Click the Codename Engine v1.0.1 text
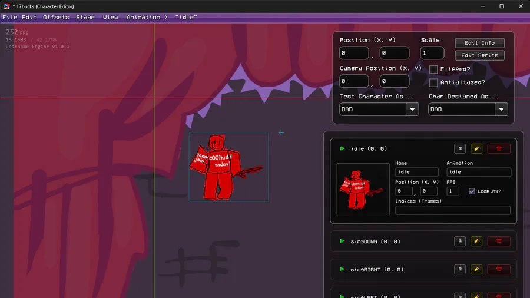The height and width of the screenshot is (298, 530). tap(38, 47)
